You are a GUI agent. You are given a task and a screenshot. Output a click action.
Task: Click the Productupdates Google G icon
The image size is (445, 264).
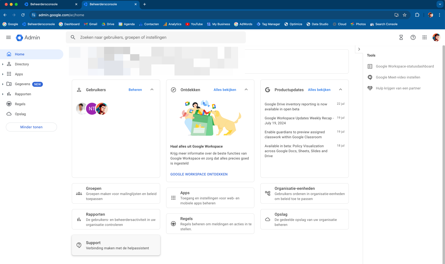268,90
